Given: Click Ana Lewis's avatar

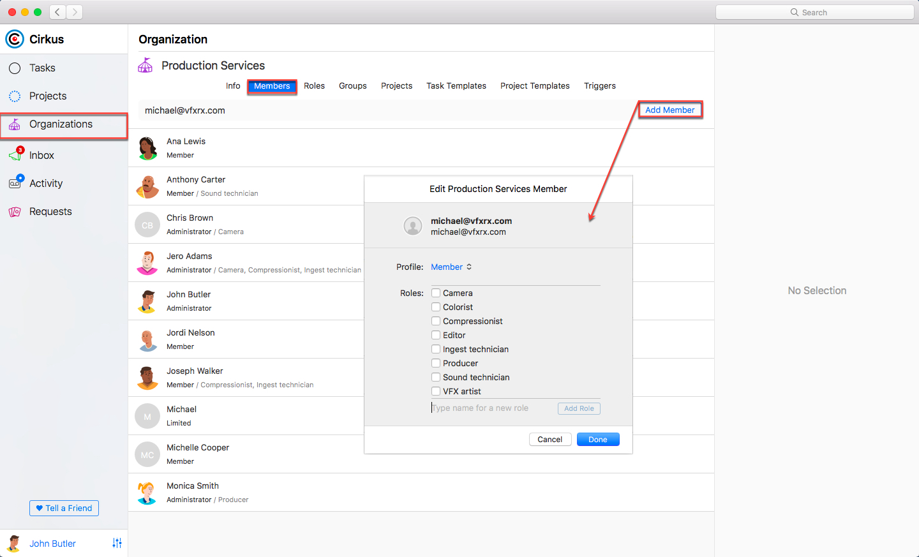Looking at the screenshot, I should point(147,148).
